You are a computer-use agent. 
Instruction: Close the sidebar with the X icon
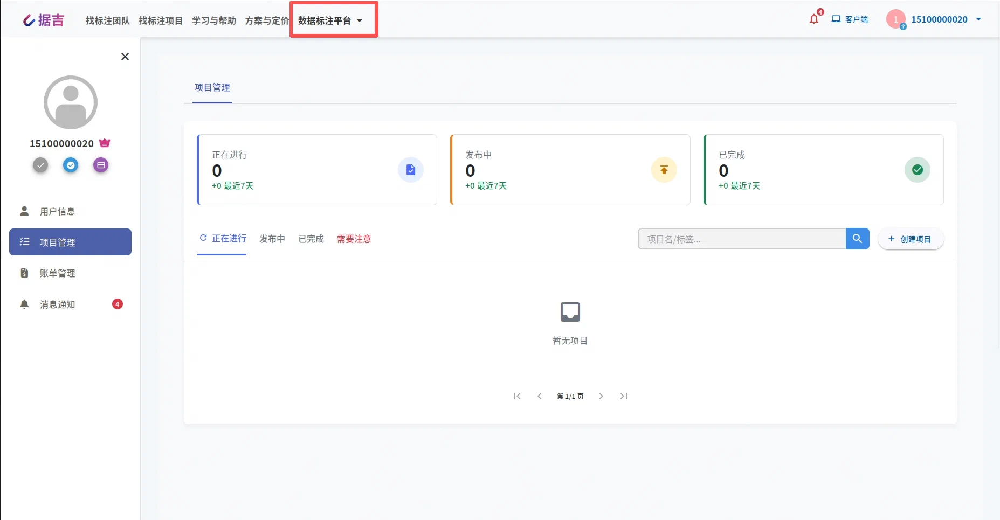point(125,57)
